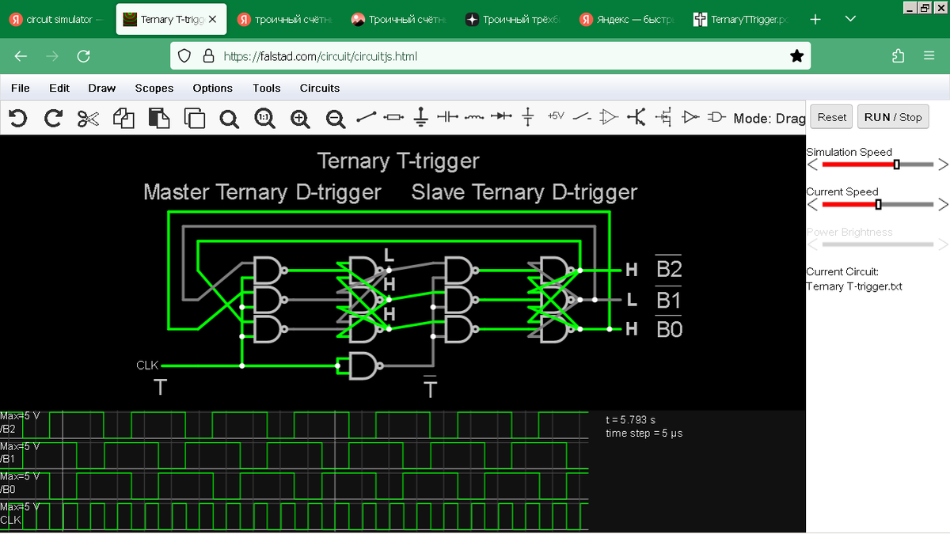Viewport: 950px width, 534px height.
Task: Click the Cut scissors icon
Action: [x=88, y=118]
